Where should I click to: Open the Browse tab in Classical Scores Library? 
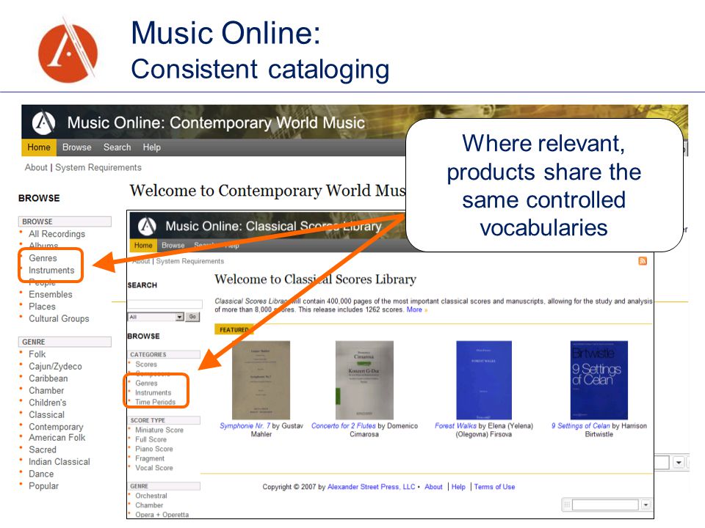pyautogui.click(x=173, y=245)
